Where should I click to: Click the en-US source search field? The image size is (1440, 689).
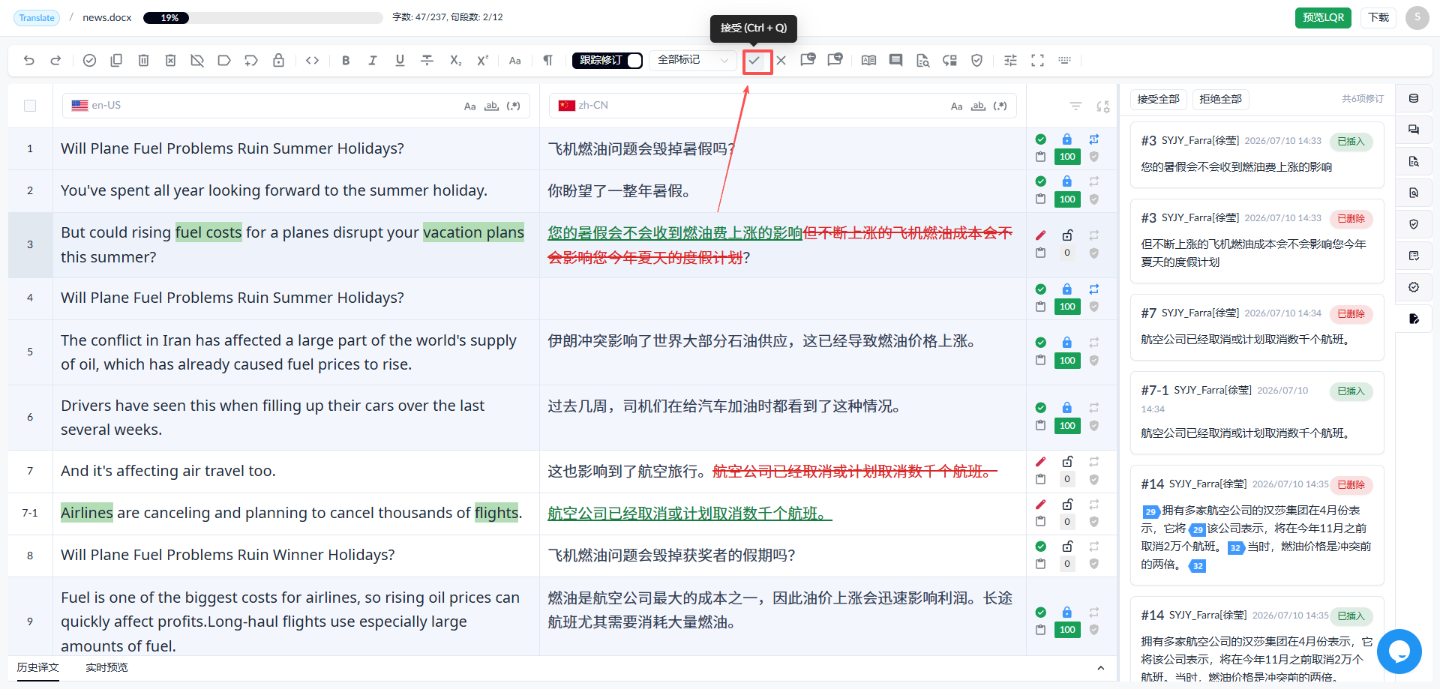(x=296, y=106)
